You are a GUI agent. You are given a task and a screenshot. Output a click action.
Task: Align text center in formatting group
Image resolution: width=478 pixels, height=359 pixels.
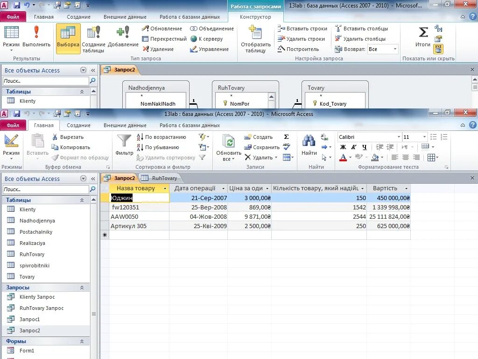pos(406,157)
